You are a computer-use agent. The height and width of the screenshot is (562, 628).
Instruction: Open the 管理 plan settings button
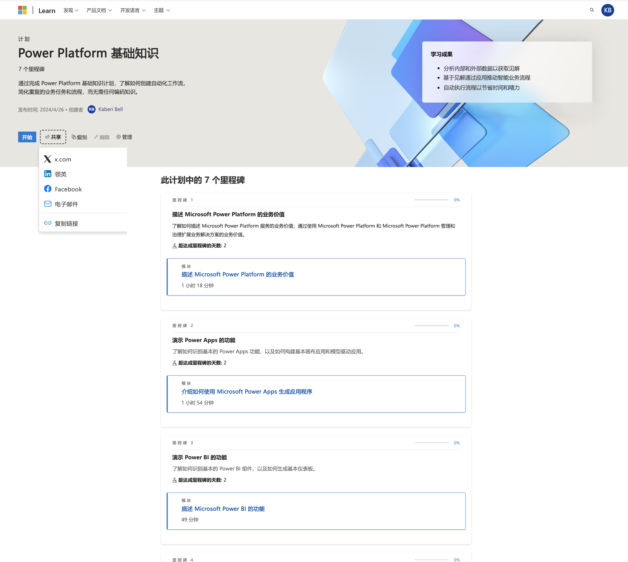[124, 137]
